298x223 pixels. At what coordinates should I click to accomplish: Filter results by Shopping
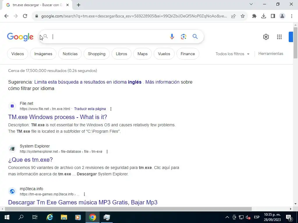point(97,54)
